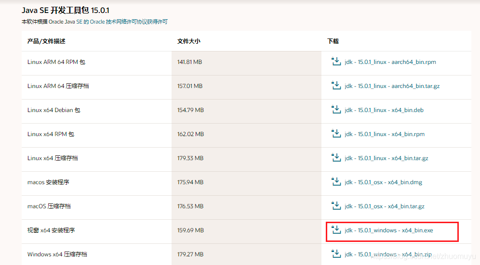The image size is (480, 265).
Task: Click download icon for osx x64_bin.tar.gz
Action: 336,206
